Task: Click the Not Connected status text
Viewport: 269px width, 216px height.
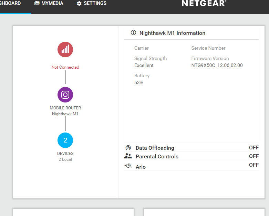Action: (65, 67)
